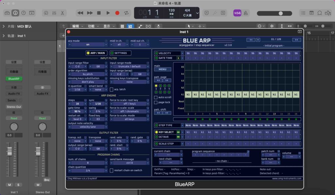335x195 pixels.
Task: Click the Stereo Out output button
Action: click(x=14, y=107)
